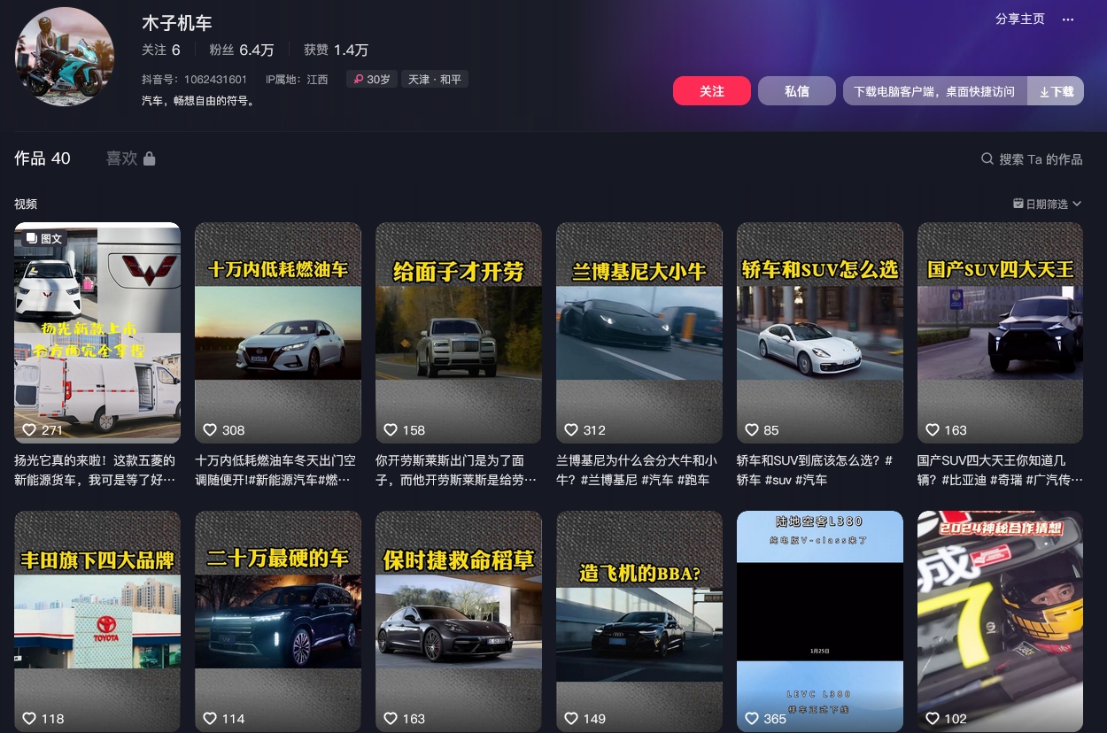Click the heart icon showing 118 likes

[28, 718]
